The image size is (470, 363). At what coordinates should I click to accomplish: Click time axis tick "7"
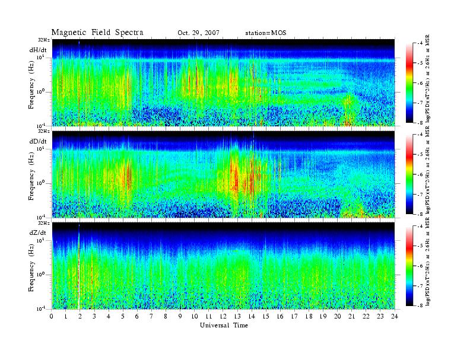(151, 316)
